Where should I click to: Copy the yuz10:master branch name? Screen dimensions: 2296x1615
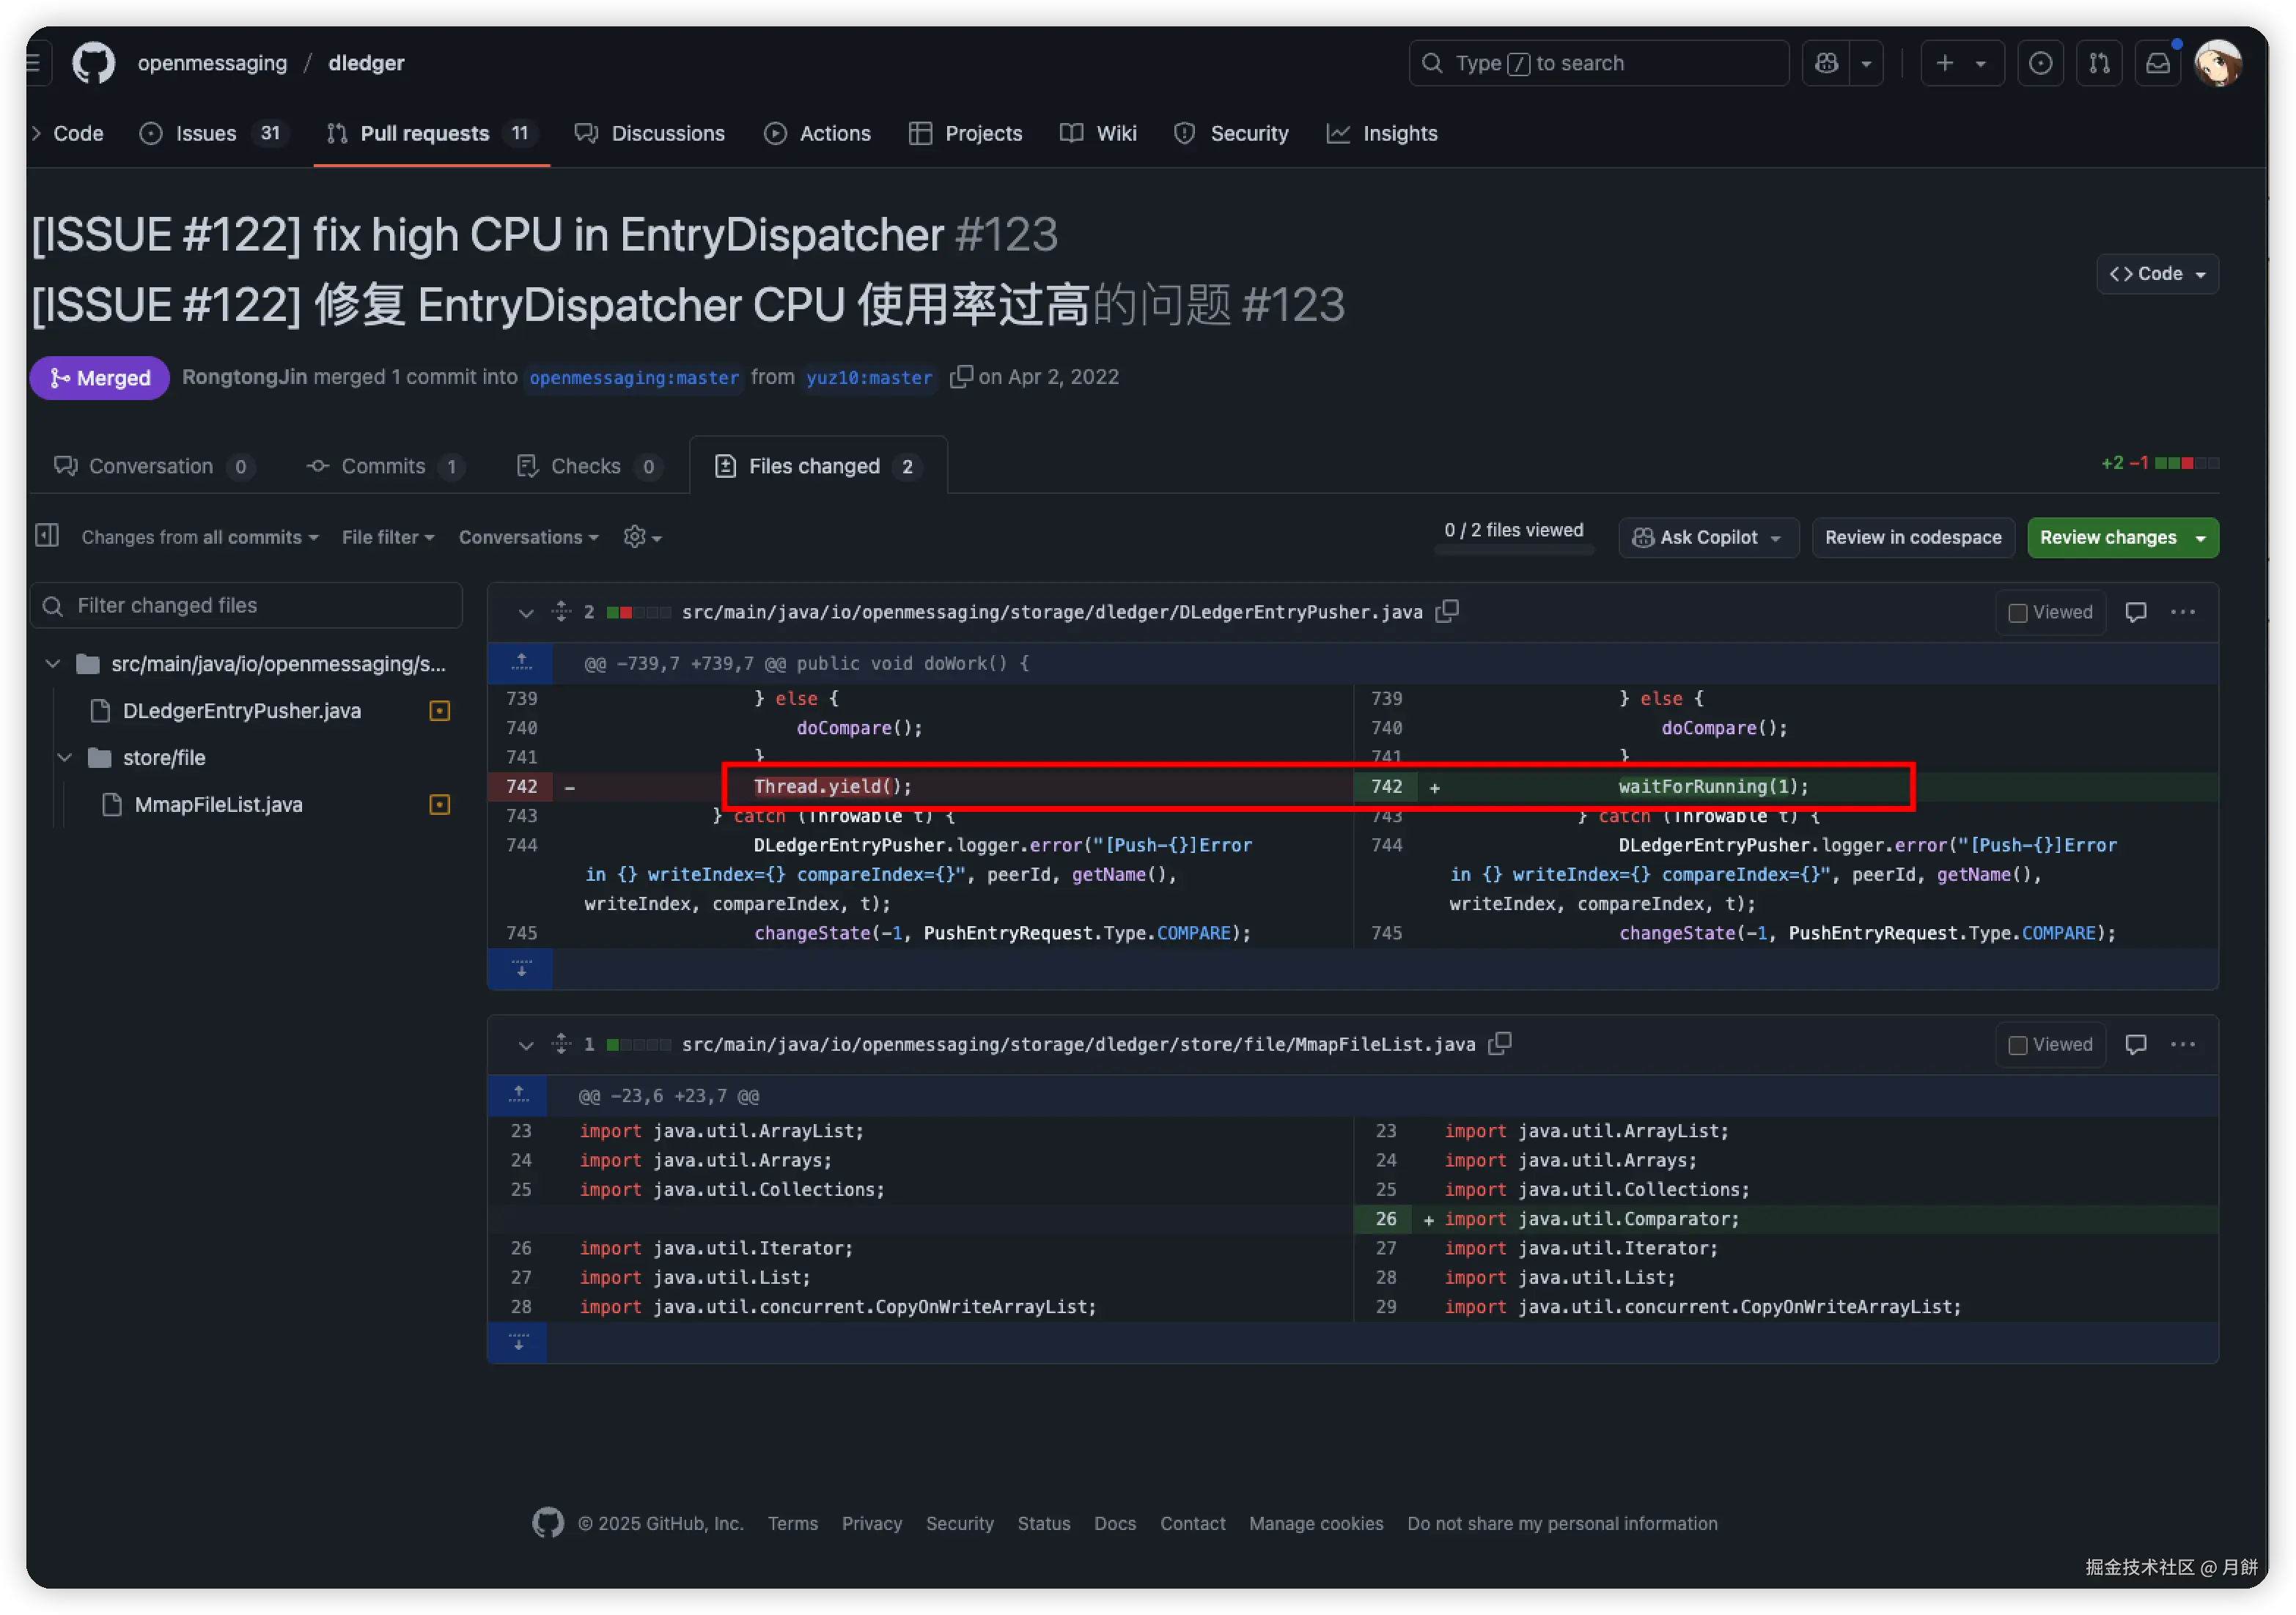(960, 377)
